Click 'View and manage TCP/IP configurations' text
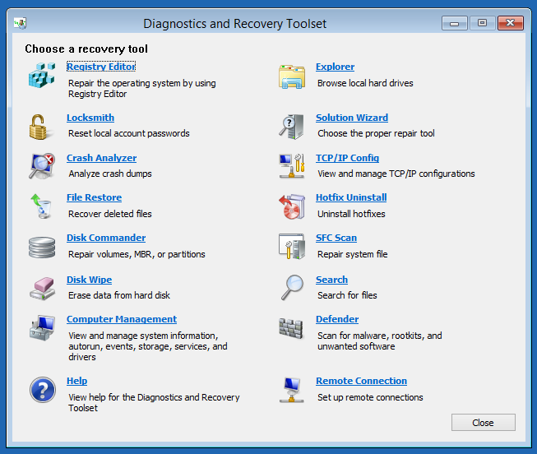 [x=396, y=174]
